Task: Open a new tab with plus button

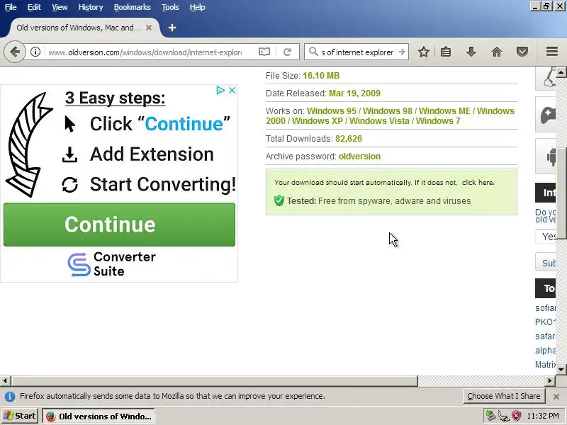Action: click(172, 28)
